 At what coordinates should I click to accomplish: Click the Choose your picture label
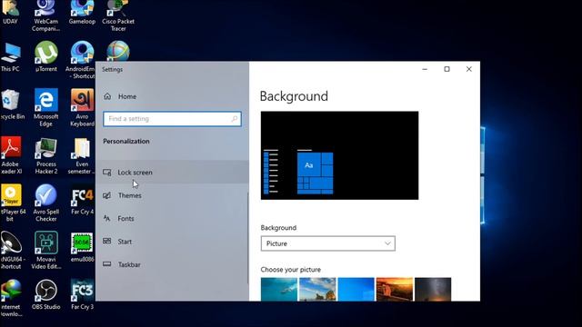pos(291,270)
